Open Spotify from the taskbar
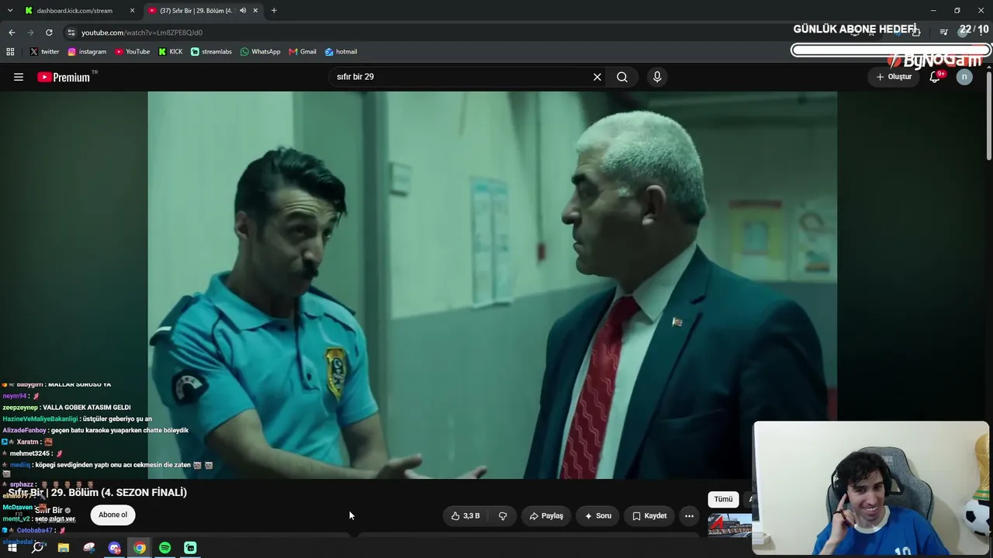993x558 pixels. click(x=165, y=548)
